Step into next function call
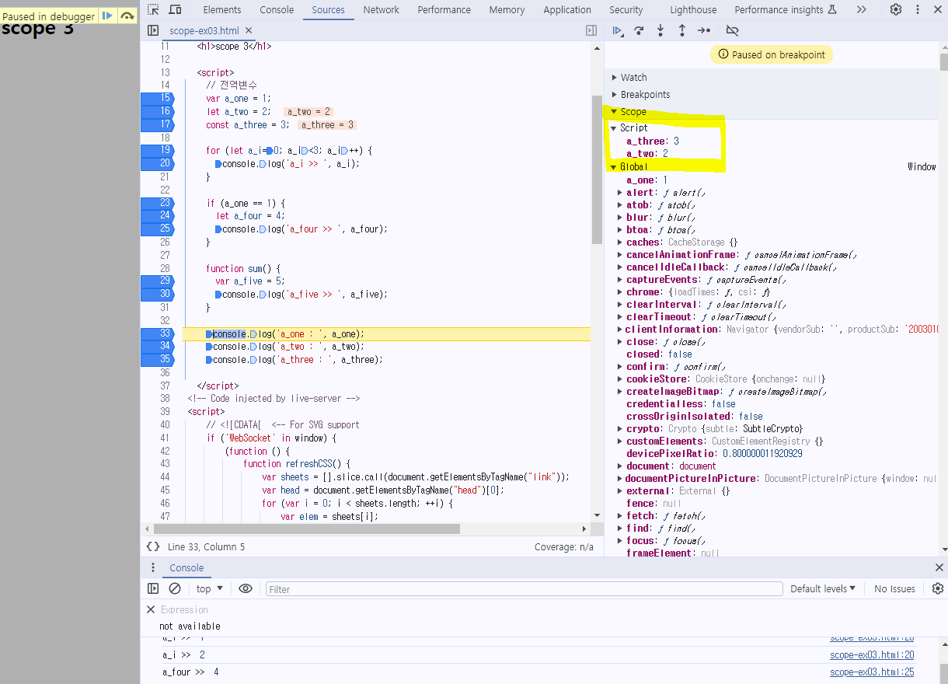 (x=660, y=30)
